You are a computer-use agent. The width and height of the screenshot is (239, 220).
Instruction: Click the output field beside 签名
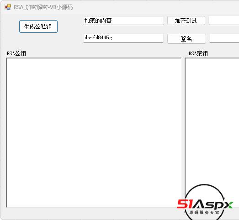(224, 38)
